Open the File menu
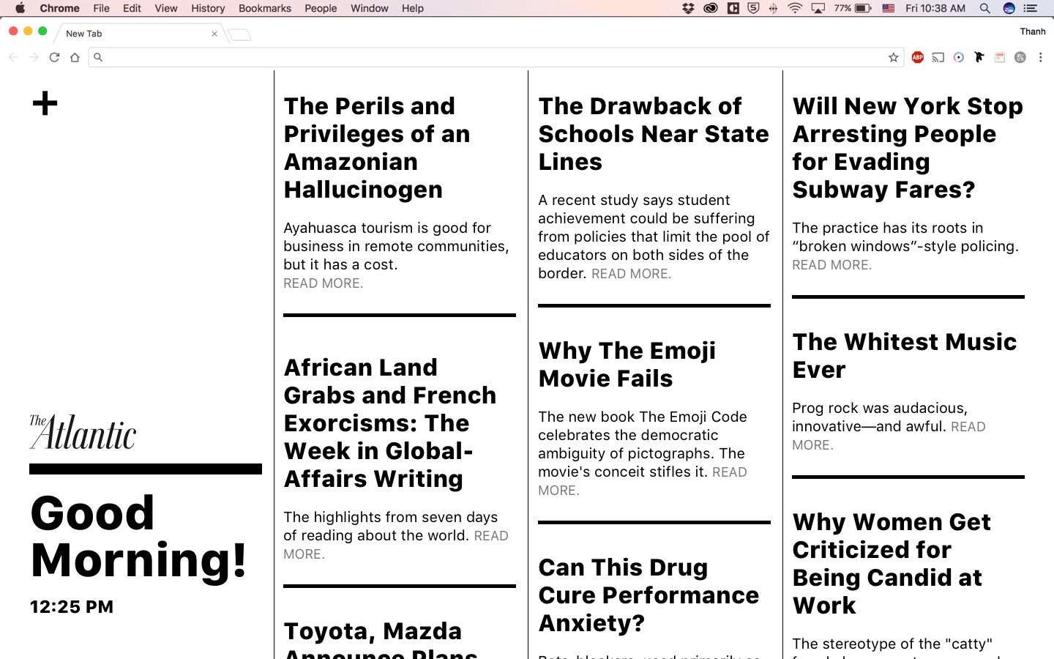Viewport: 1054px width, 659px height. click(x=101, y=8)
